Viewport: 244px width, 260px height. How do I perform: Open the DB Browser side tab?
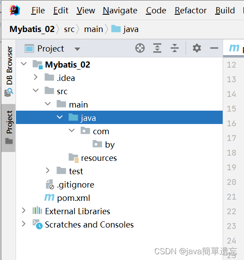[9, 72]
